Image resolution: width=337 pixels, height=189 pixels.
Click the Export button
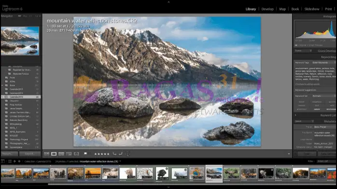29,154
